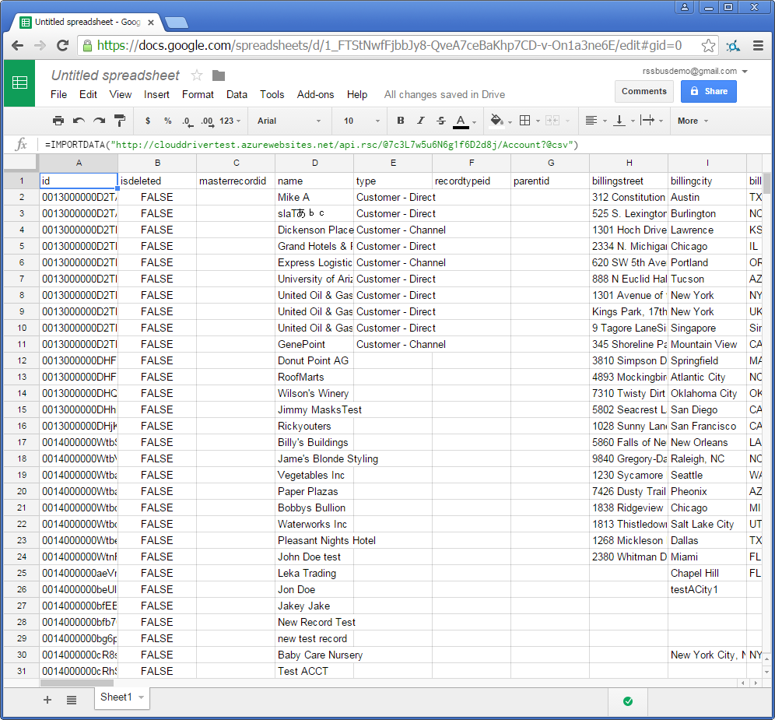Open the fill color picker
This screenshot has width=775, height=720.
tap(500, 121)
